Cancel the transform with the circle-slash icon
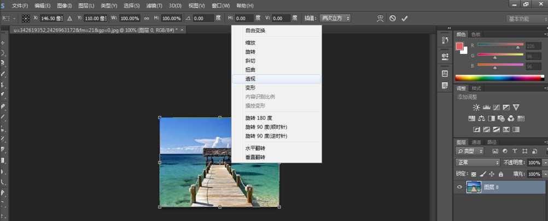 392,18
